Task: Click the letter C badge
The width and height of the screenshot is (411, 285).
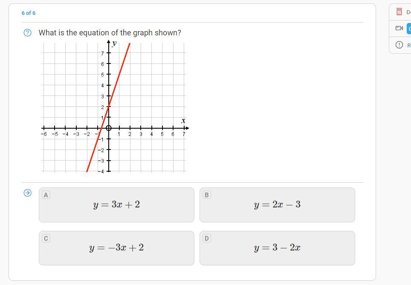Action: [x=46, y=239]
